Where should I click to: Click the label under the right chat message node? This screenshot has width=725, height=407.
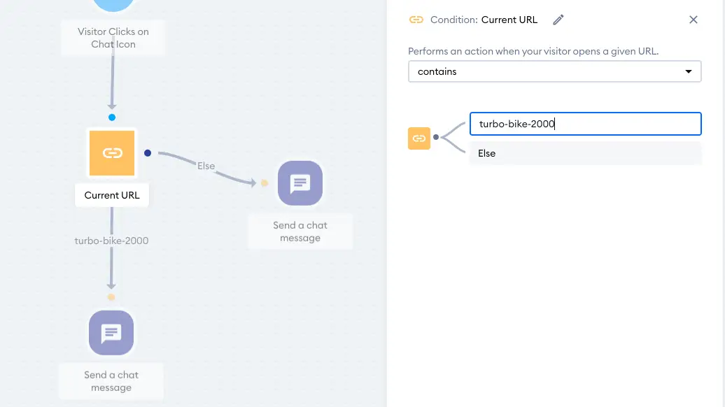(300, 231)
